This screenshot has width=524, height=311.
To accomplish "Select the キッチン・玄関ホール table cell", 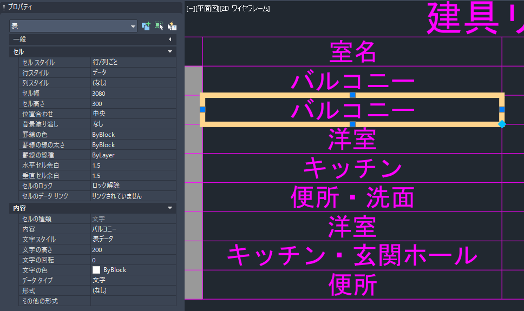I will tap(352, 256).
